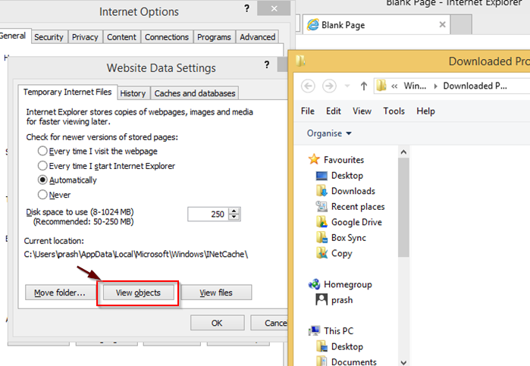The height and width of the screenshot is (366, 530).
Task: Click the This PC computer icon
Action: point(315,331)
